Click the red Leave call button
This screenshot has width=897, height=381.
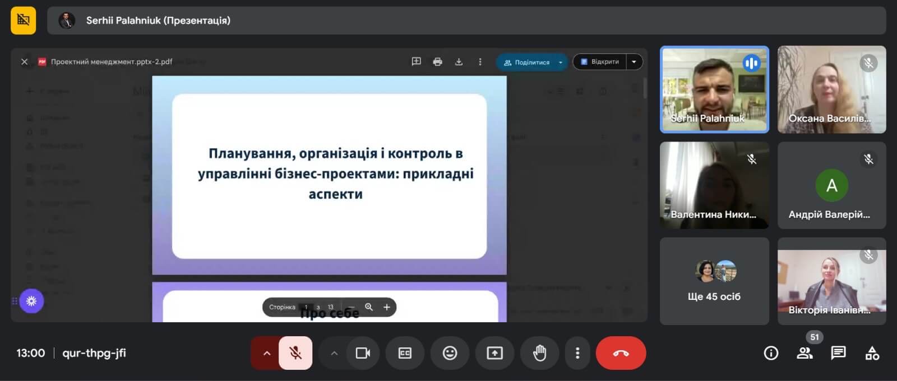(621, 353)
